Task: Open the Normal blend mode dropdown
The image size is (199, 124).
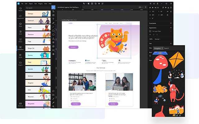Action: pos(158,39)
